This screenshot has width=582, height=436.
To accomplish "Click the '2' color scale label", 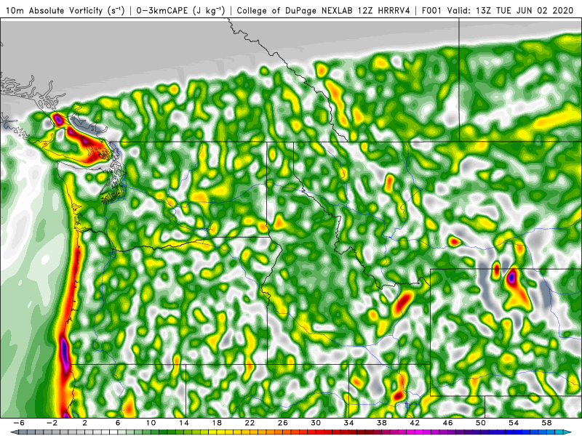I will [x=84, y=423].
